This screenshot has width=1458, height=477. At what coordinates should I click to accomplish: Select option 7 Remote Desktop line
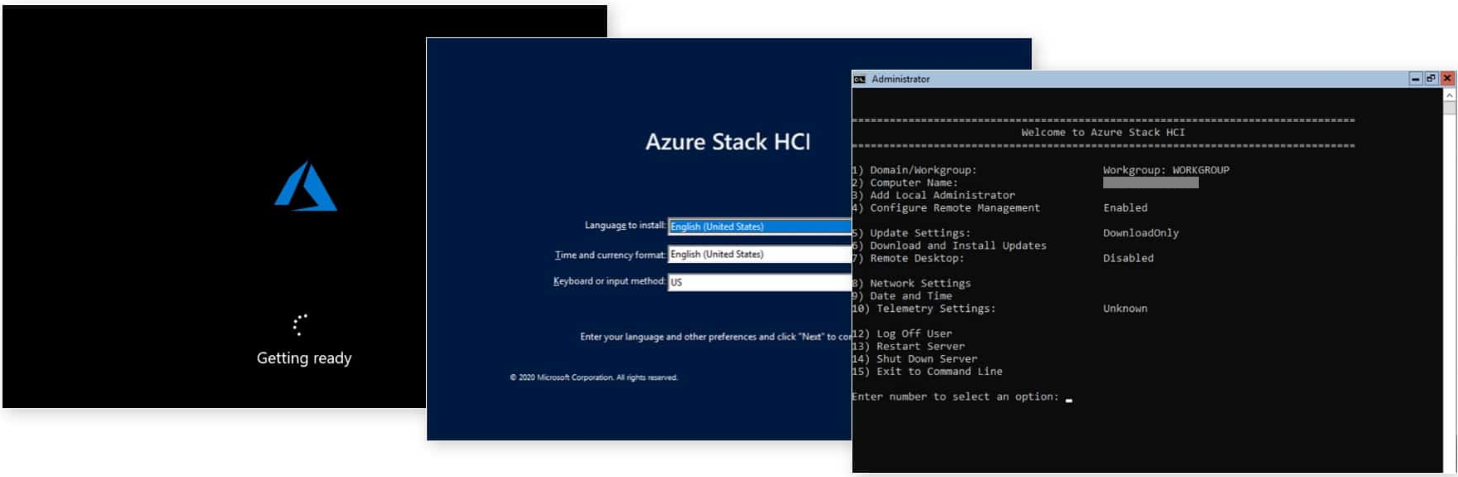coord(908,258)
